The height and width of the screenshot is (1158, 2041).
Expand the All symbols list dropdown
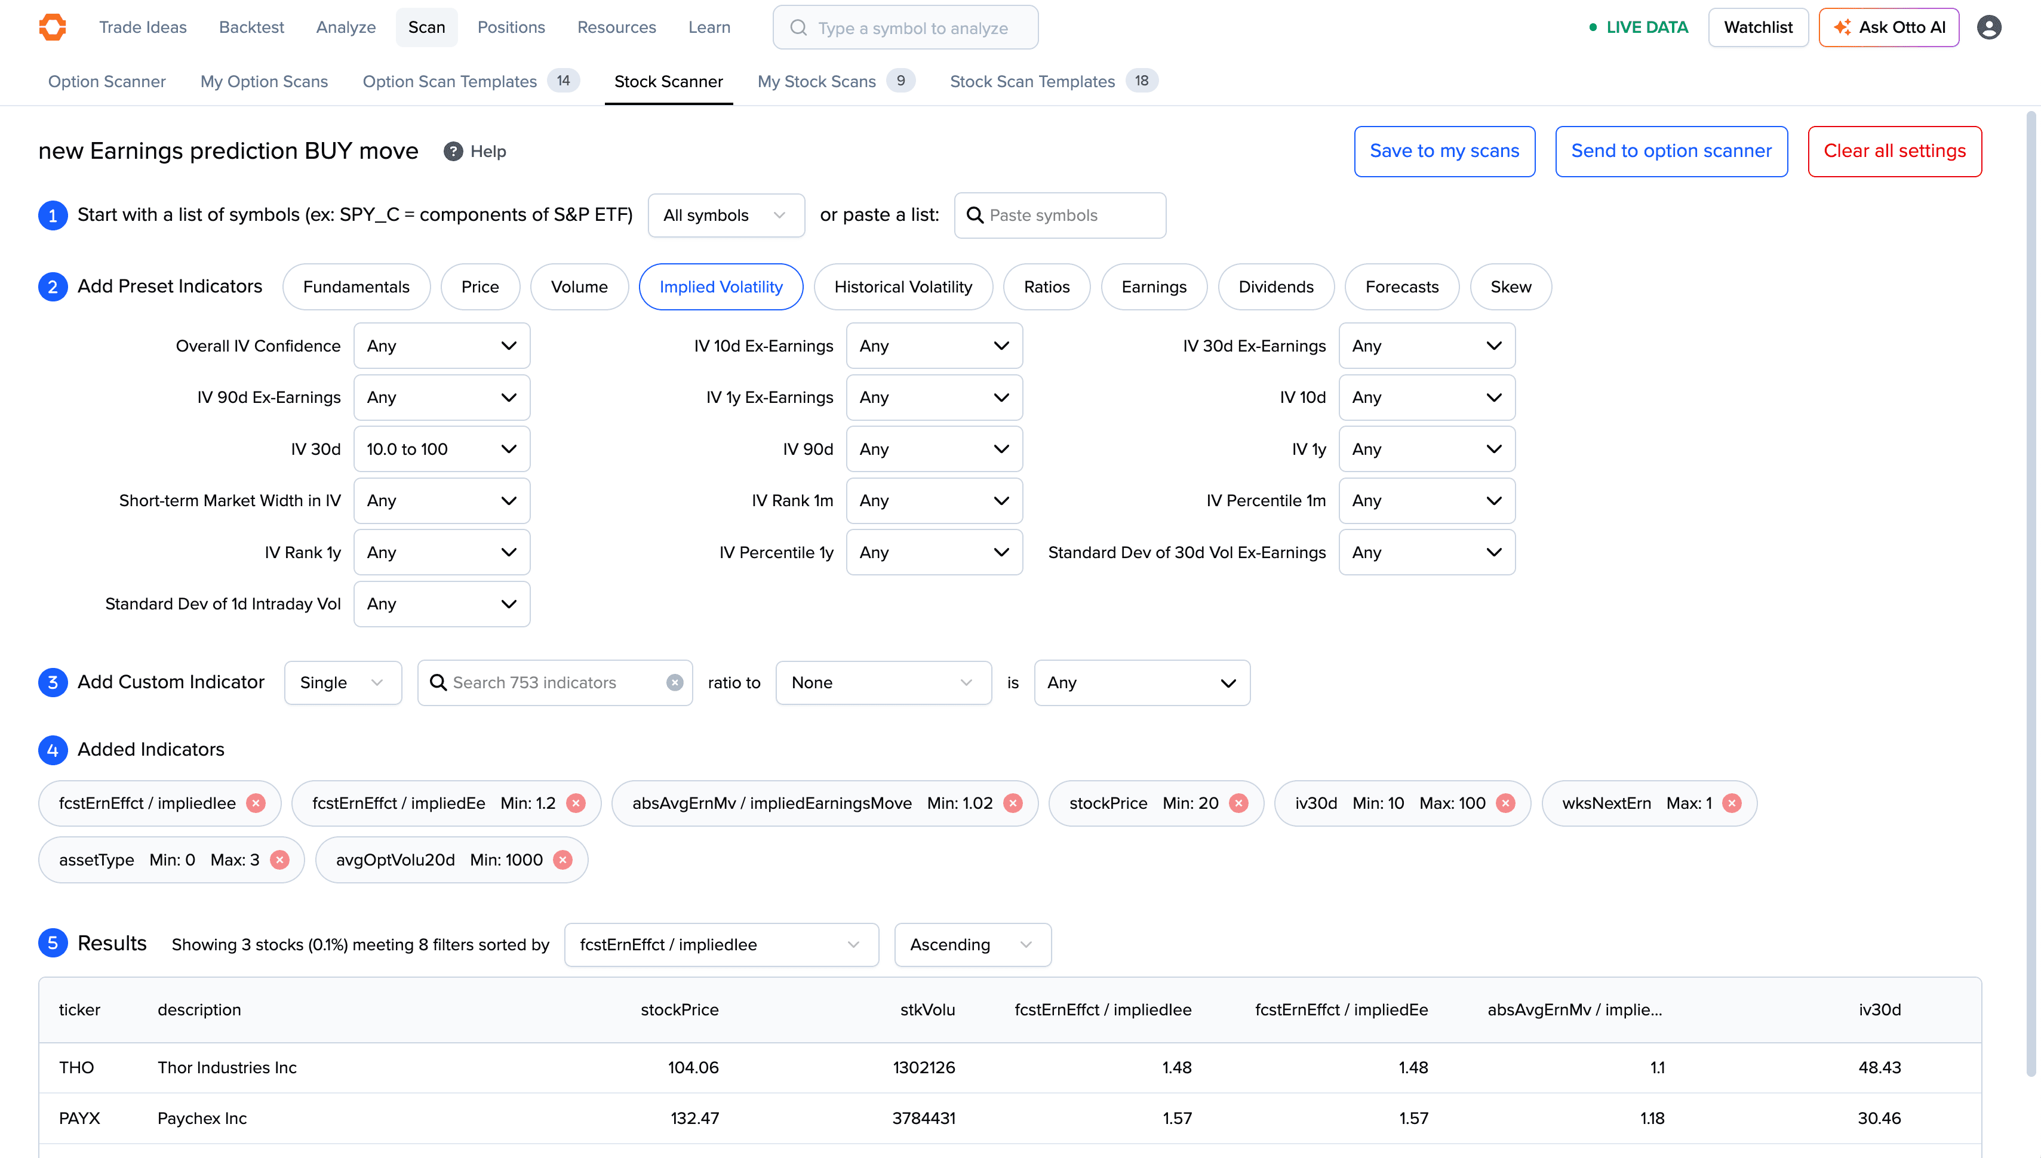pos(726,215)
